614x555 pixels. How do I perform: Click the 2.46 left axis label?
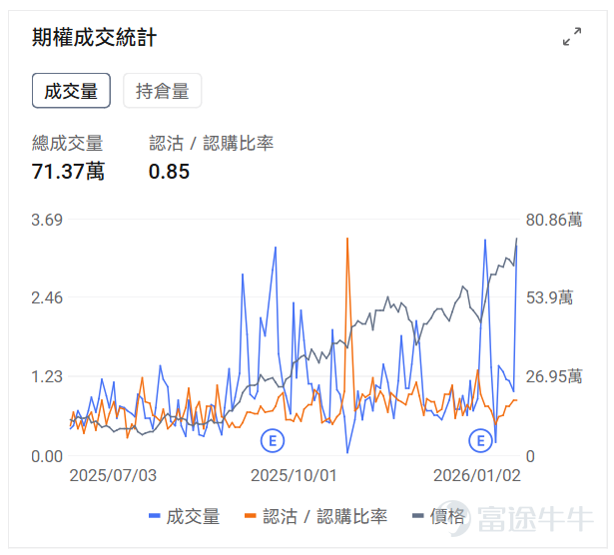[47, 297]
